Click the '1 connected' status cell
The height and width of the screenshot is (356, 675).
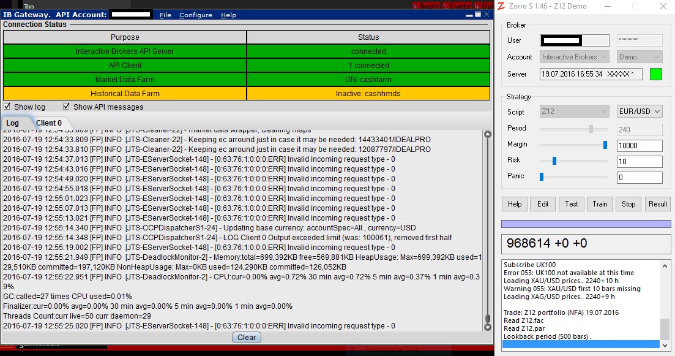pos(368,66)
